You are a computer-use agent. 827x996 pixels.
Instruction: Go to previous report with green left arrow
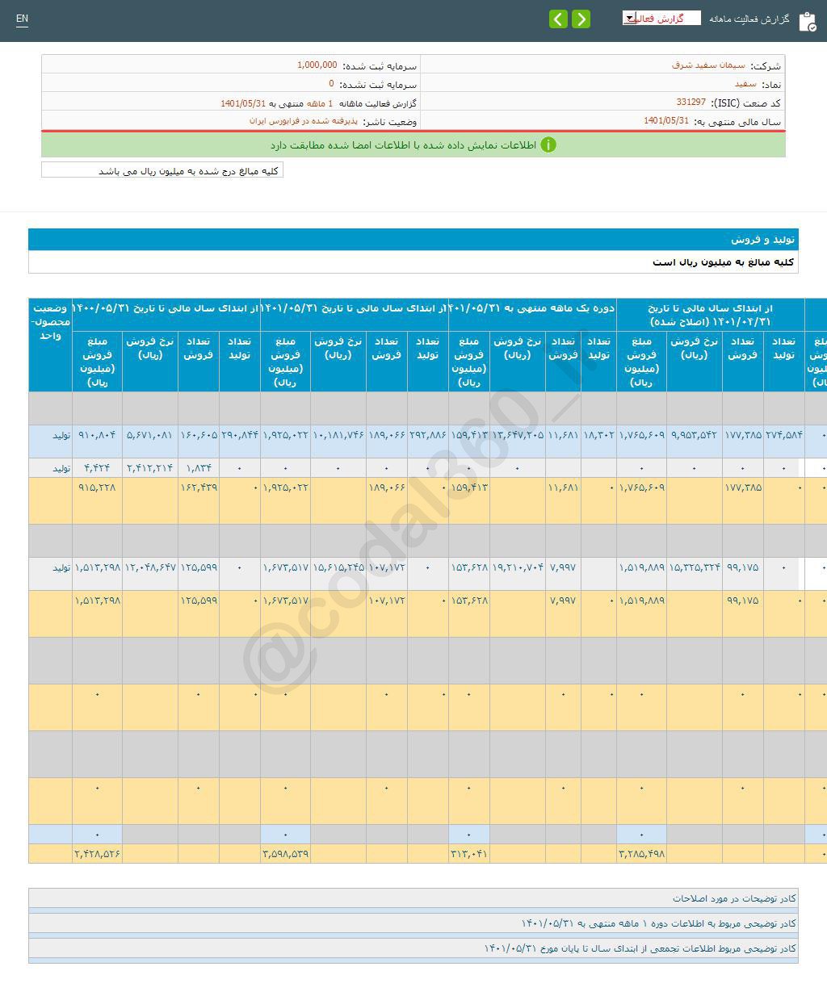point(558,19)
